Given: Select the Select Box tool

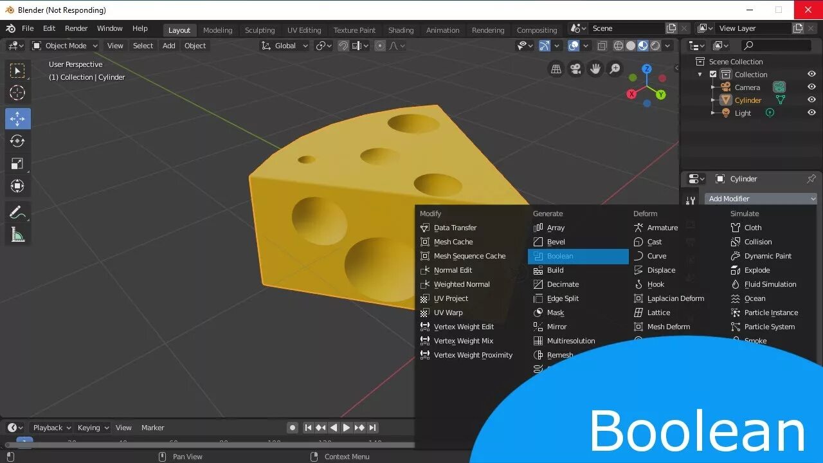Looking at the screenshot, I should 17,71.
